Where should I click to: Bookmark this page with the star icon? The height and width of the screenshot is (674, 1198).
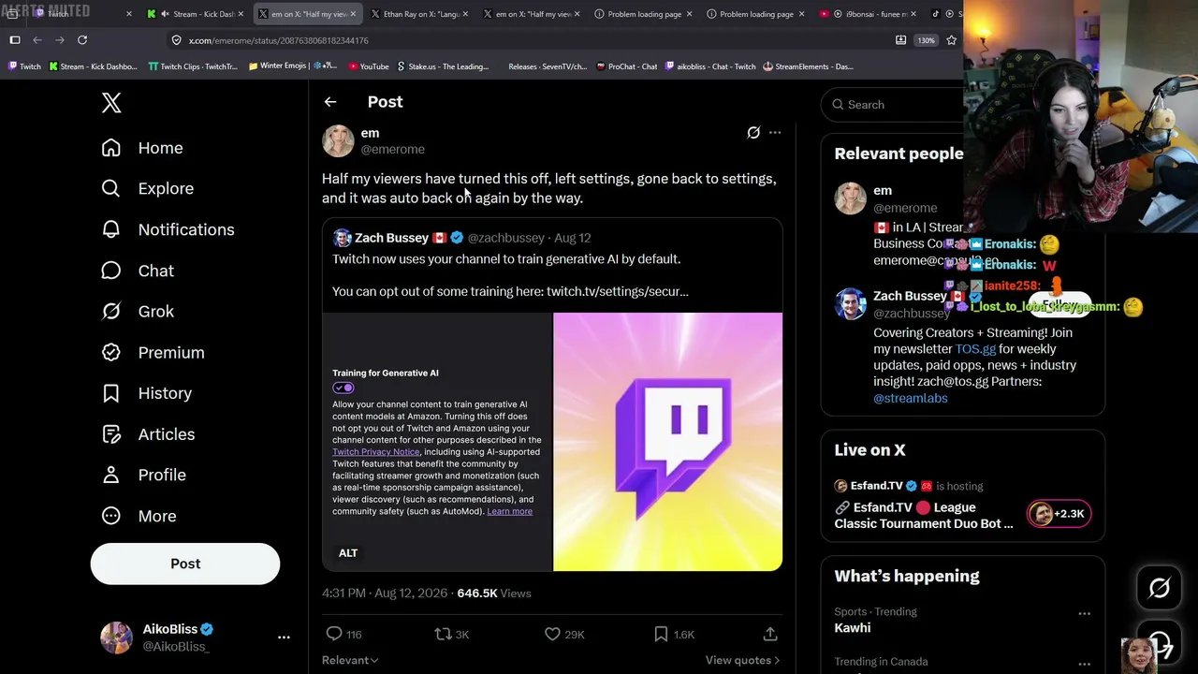point(952,40)
